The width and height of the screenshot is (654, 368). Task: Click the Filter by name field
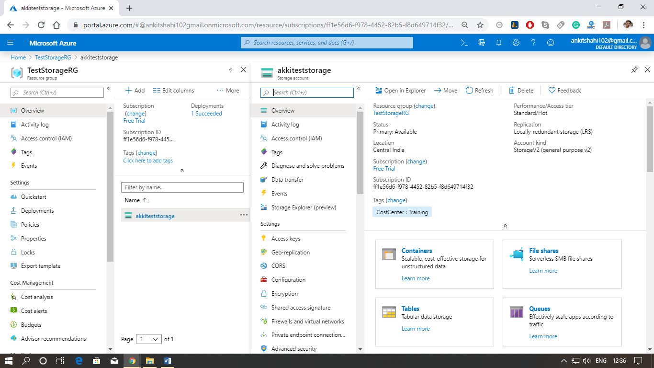coord(182,187)
